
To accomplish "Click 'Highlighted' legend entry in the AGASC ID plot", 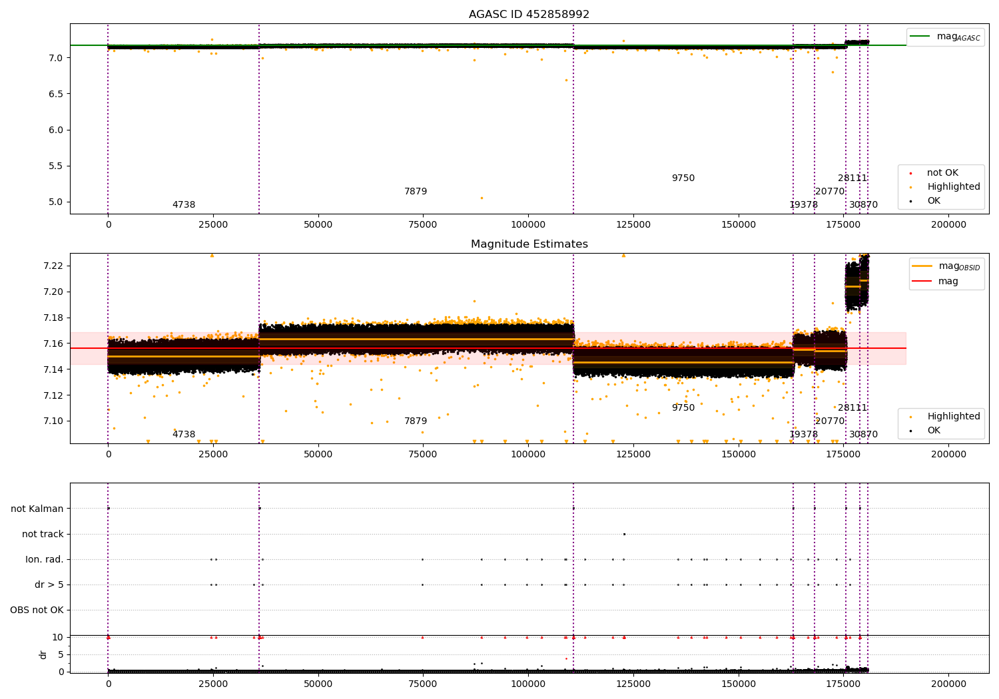I will [x=954, y=187].
